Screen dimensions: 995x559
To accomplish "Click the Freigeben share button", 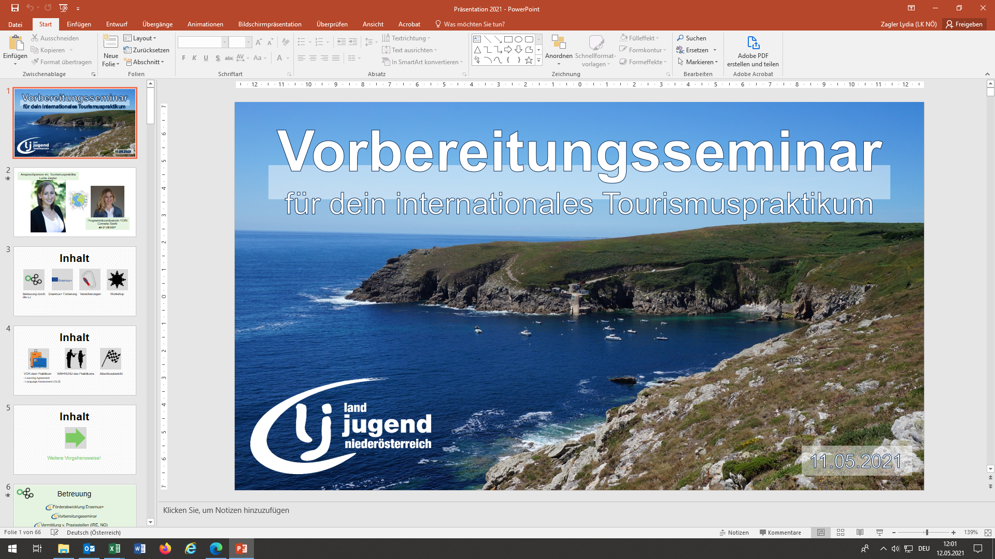I will [964, 24].
